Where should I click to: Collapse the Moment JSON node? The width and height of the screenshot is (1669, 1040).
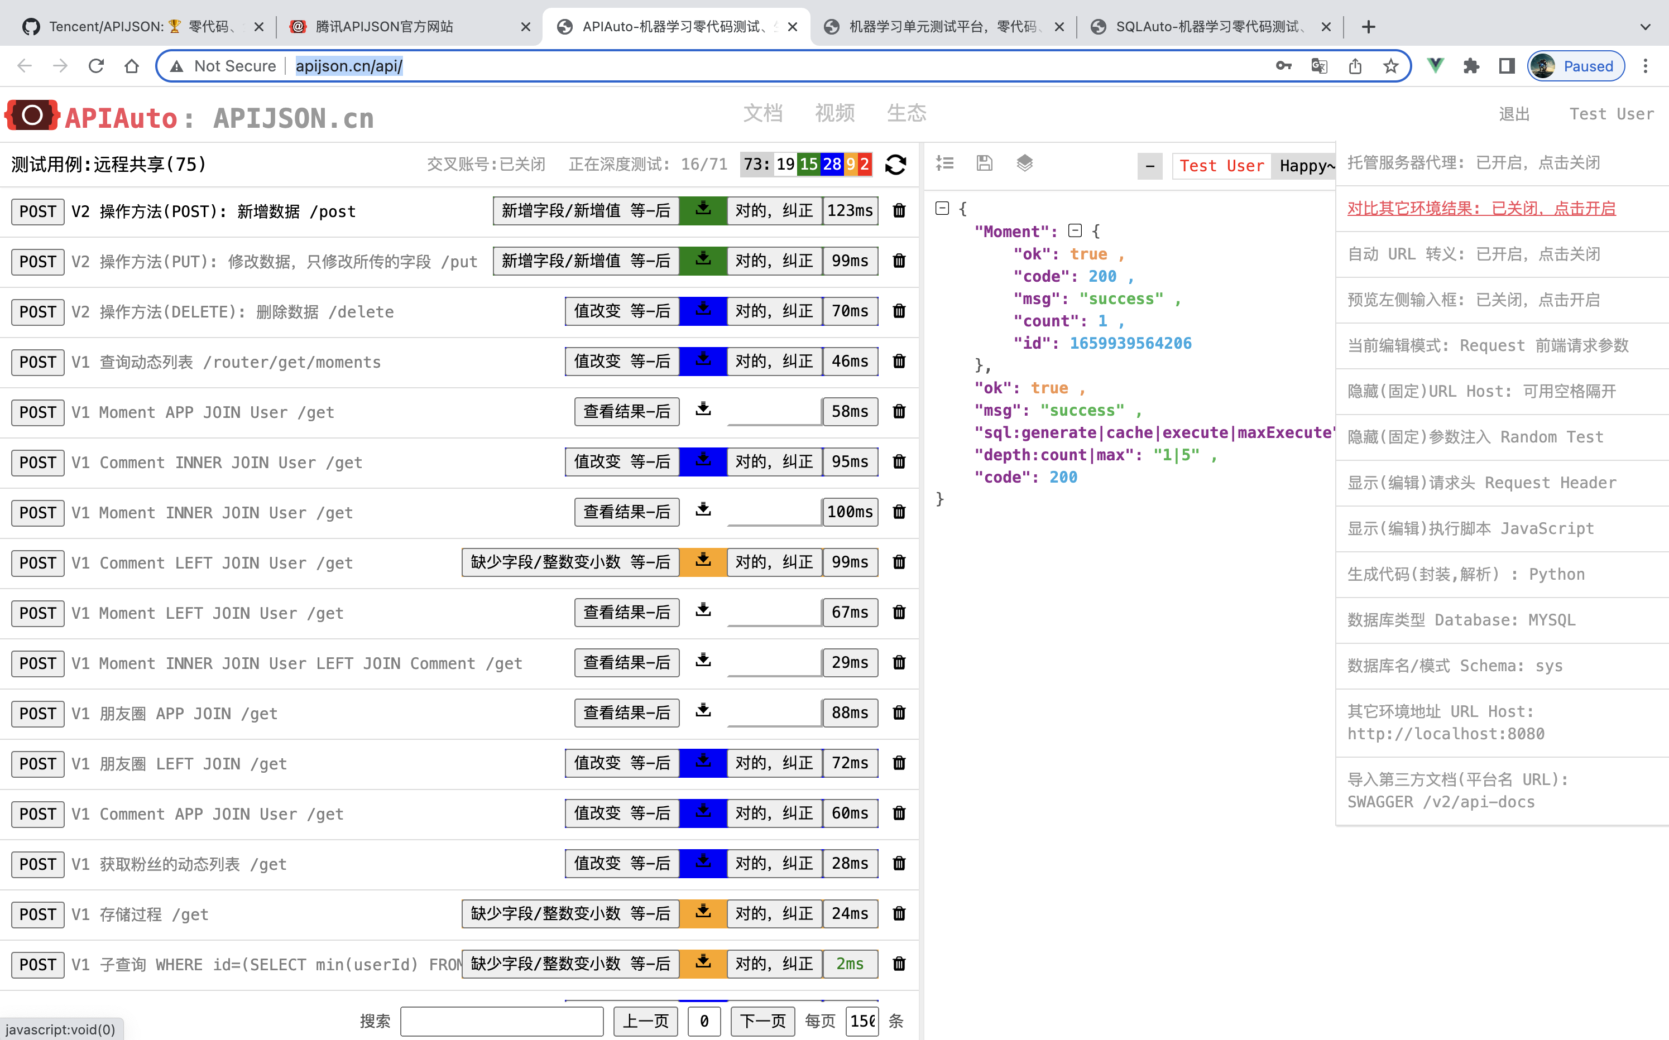[1075, 231]
